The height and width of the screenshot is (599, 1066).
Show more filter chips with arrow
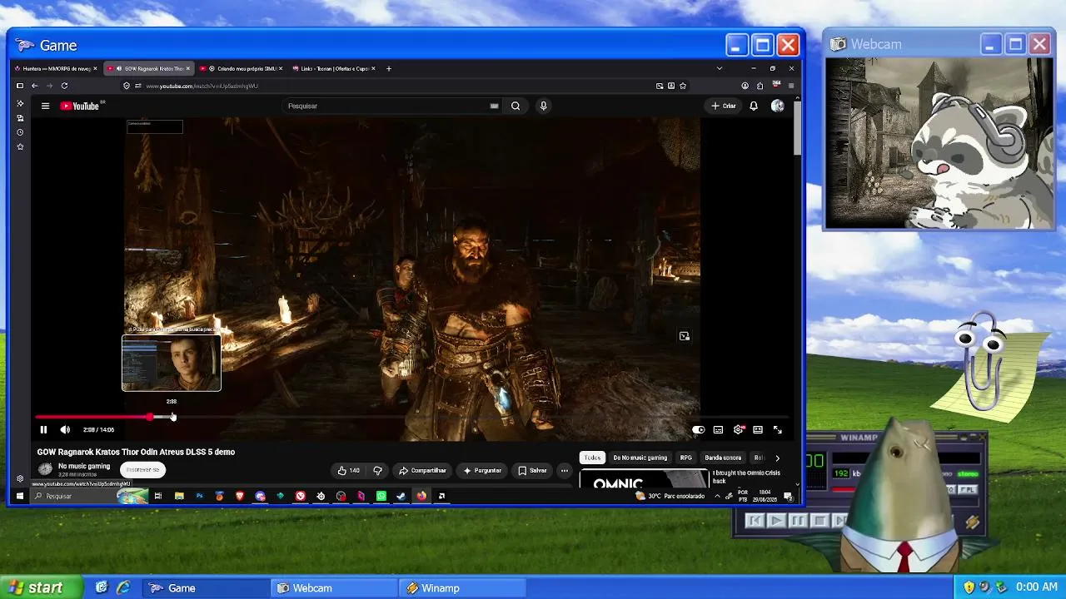(777, 458)
